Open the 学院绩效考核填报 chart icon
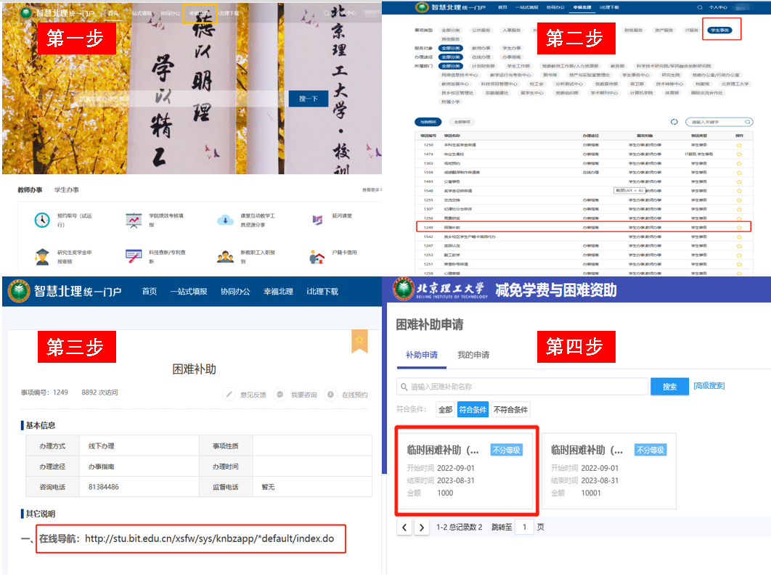Viewport: 771px width, 579px height. pos(134,220)
